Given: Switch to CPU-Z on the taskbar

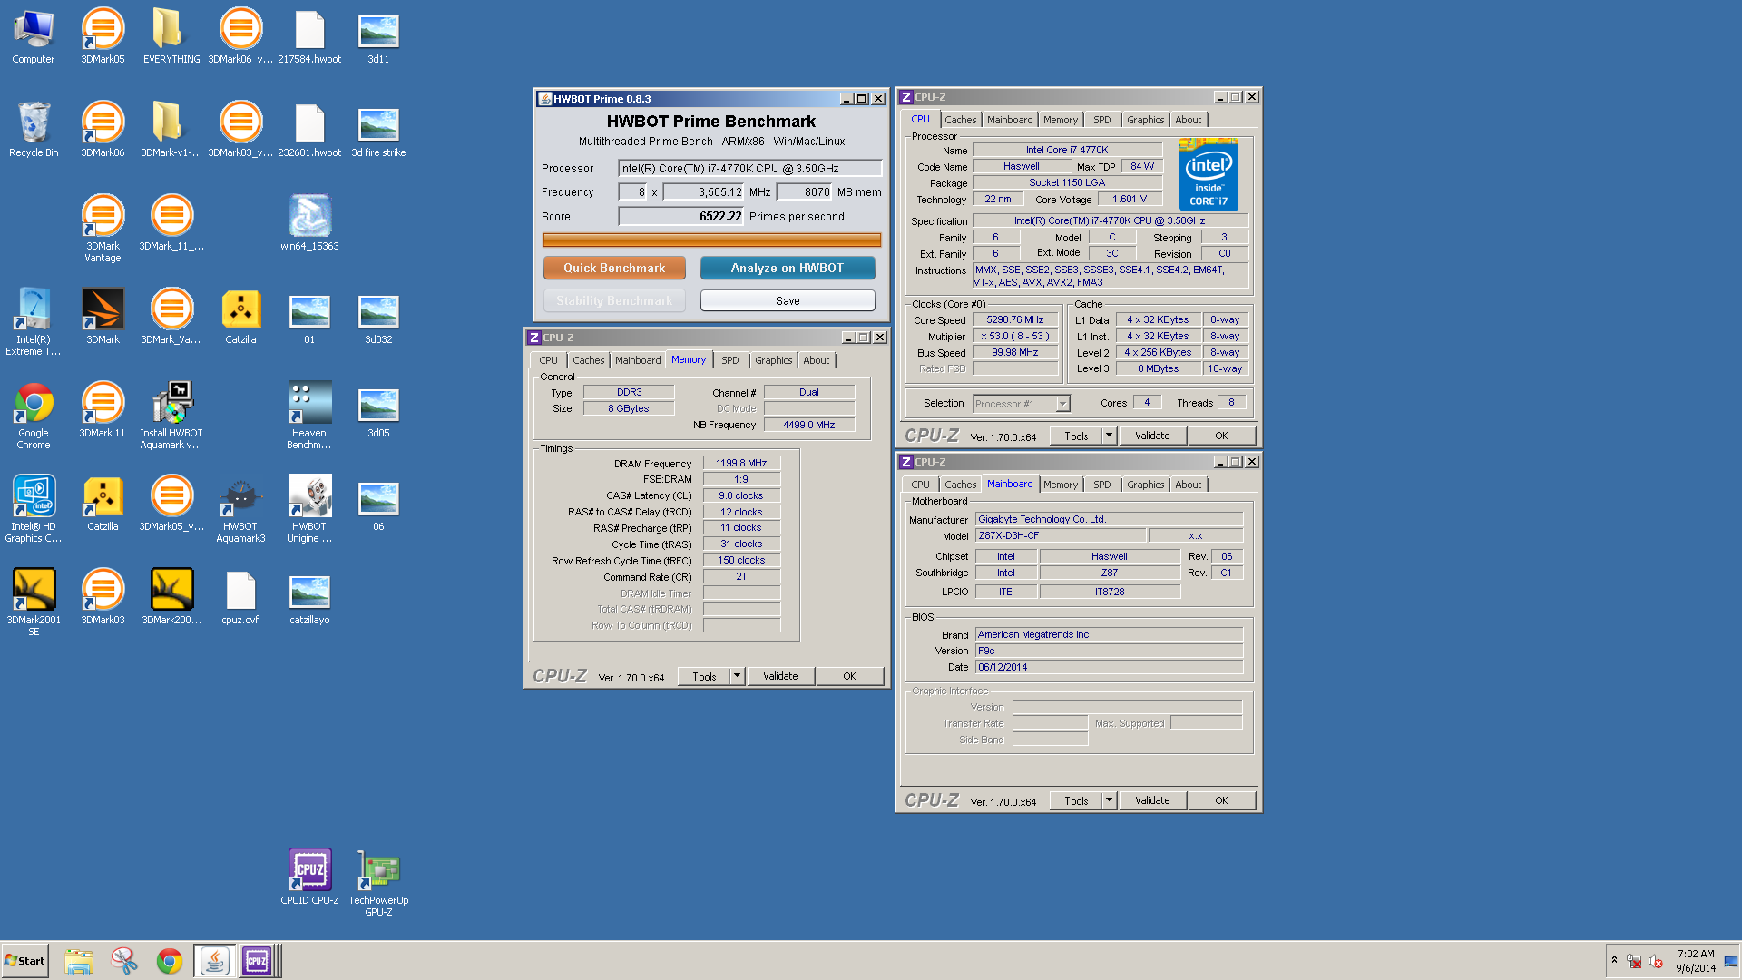Looking at the screenshot, I should pos(257,961).
